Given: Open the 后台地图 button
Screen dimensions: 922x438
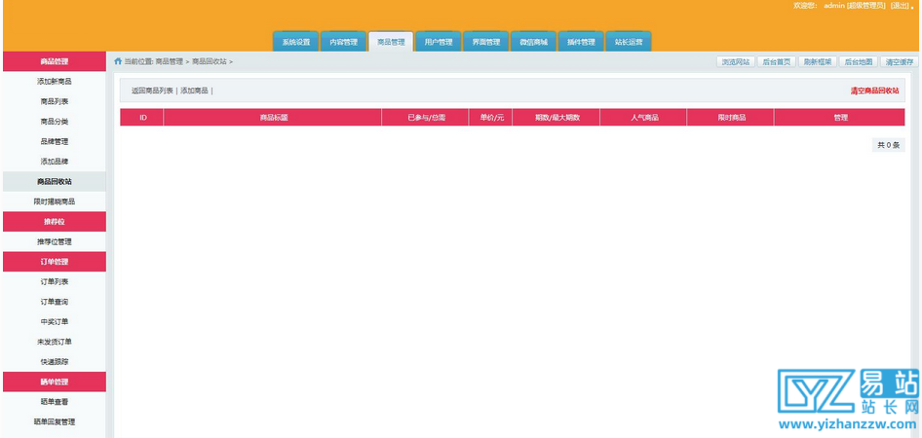Looking at the screenshot, I should 859,61.
